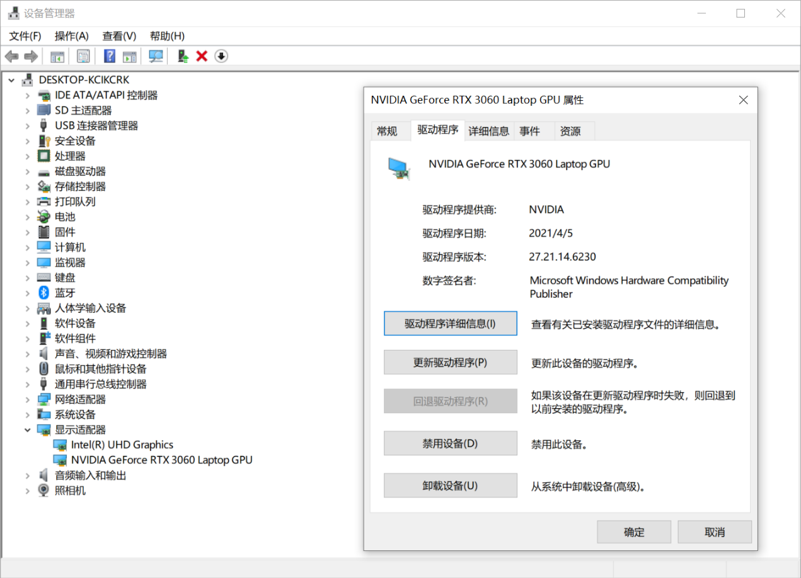Click the mouse icon beside 鼠标和其他指针设备
Screen dimensions: 801x578
coord(43,369)
